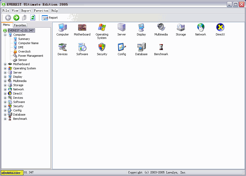The width and height of the screenshot is (246, 176).
Task: Open the Network globe icon in main pane
Action: coord(200,27)
